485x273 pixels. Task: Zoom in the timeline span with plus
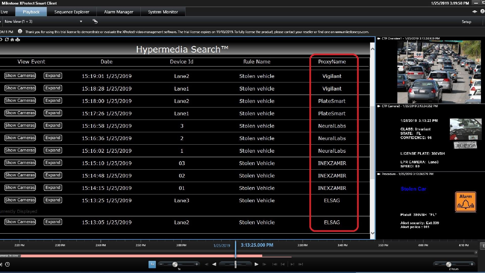coord(472,264)
